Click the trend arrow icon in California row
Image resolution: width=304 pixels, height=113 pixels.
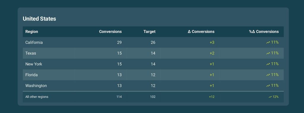tap(268, 42)
